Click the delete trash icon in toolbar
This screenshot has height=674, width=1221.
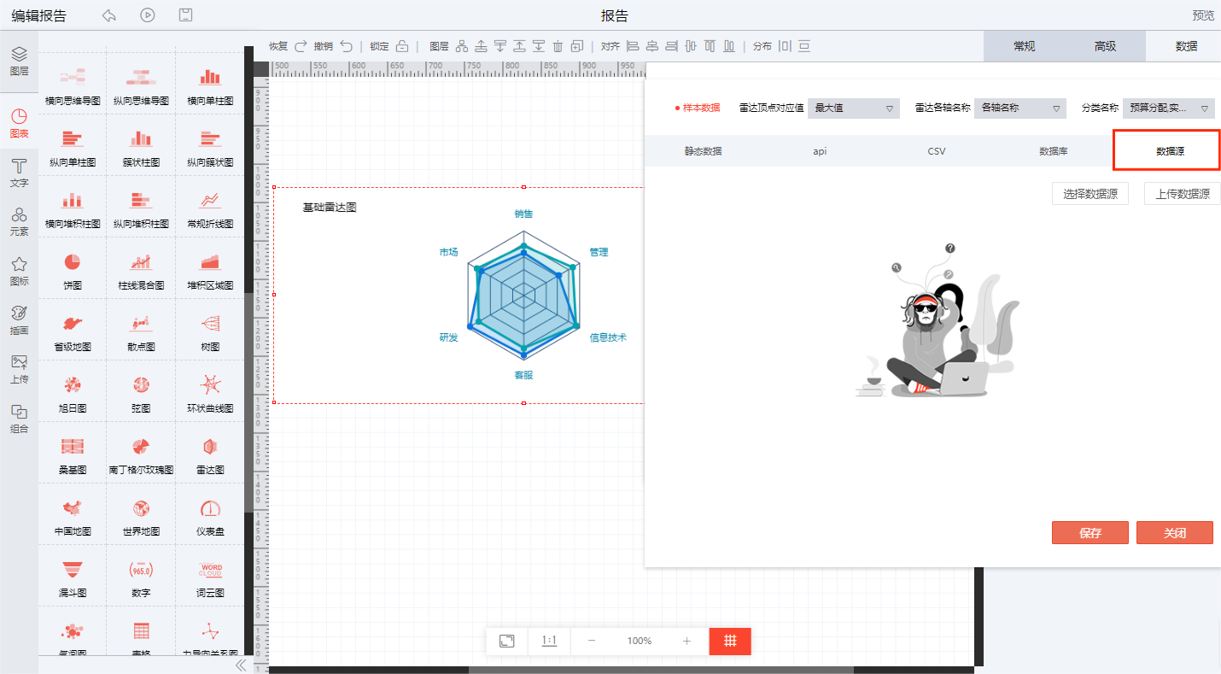[x=558, y=46]
